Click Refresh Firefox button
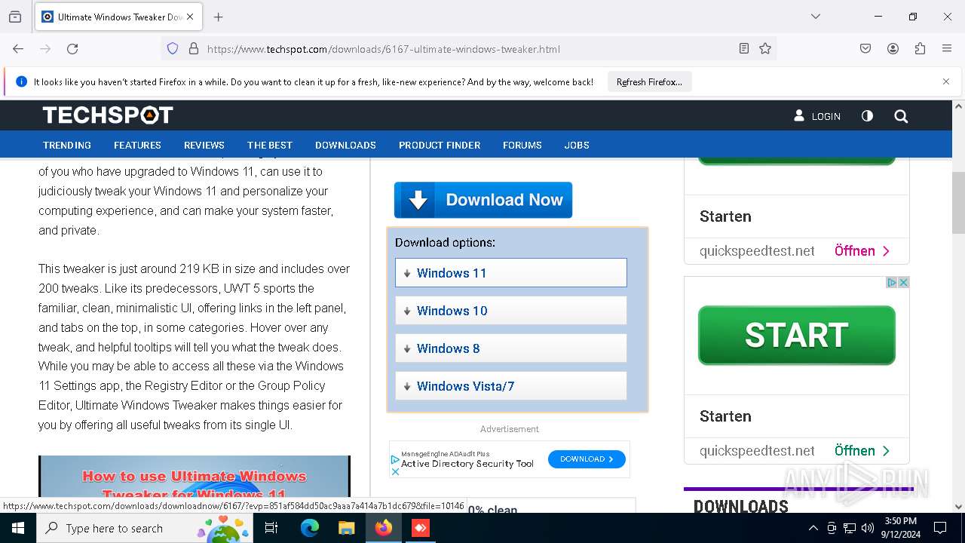Image resolution: width=965 pixels, height=543 pixels. tap(649, 82)
